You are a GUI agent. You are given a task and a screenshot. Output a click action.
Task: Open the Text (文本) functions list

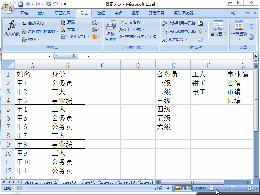point(69,30)
